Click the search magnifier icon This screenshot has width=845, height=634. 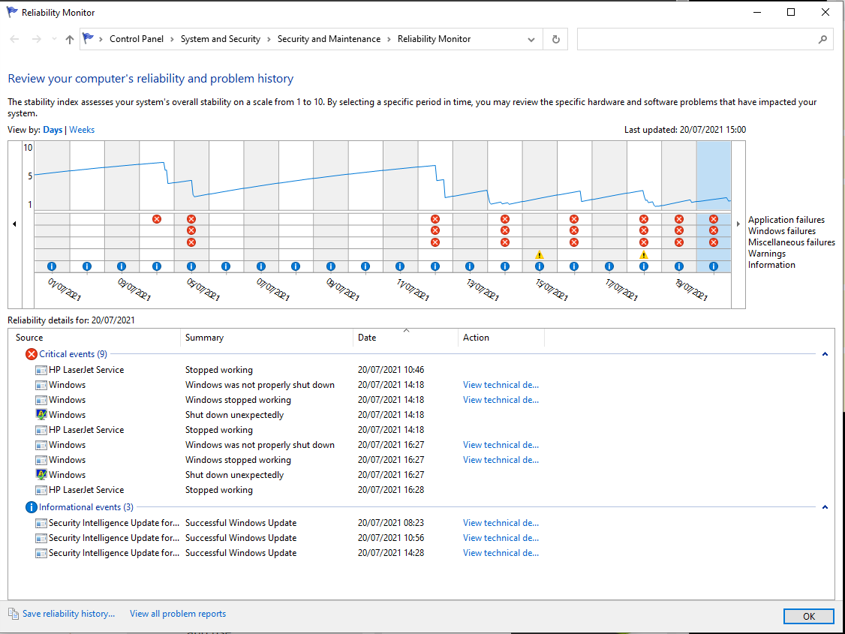click(x=822, y=40)
